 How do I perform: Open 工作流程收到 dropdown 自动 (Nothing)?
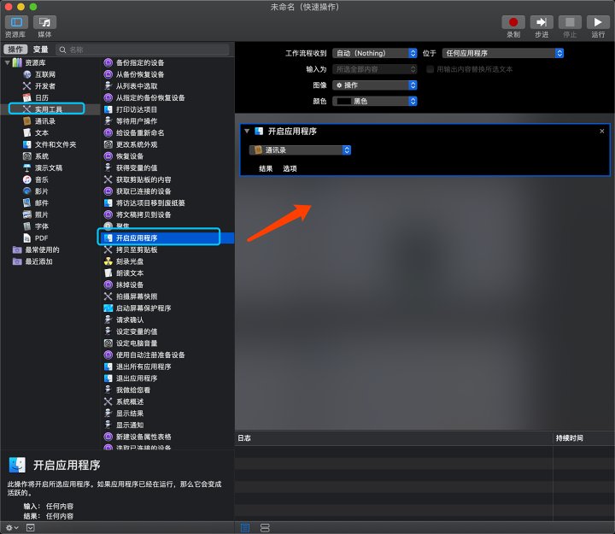click(x=375, y=53)
